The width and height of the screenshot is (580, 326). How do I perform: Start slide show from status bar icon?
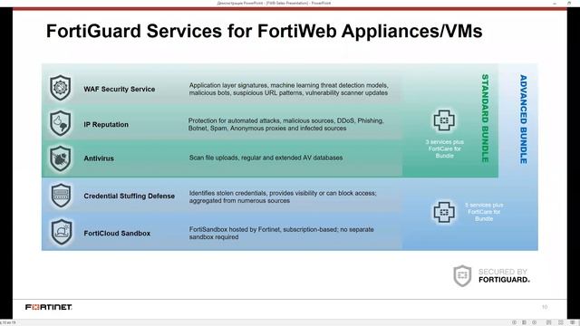point(572,322)
